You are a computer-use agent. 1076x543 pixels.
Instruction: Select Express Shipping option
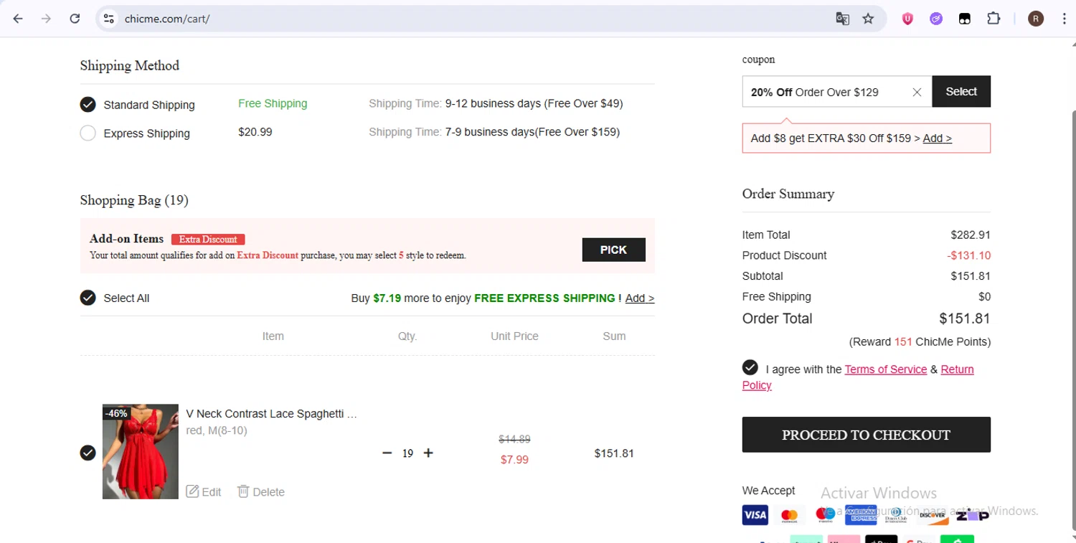88,133
